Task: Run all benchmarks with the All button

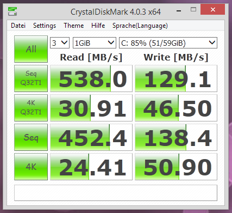Action: point(31,49)
